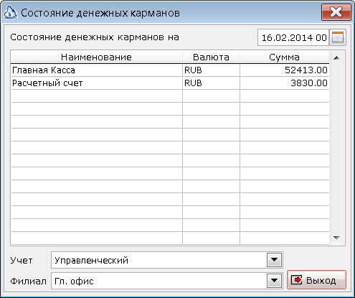This screenshot has height=298, width=355.
Task: Close the Состояние денежных карманов window
Action: pos(336,12)
